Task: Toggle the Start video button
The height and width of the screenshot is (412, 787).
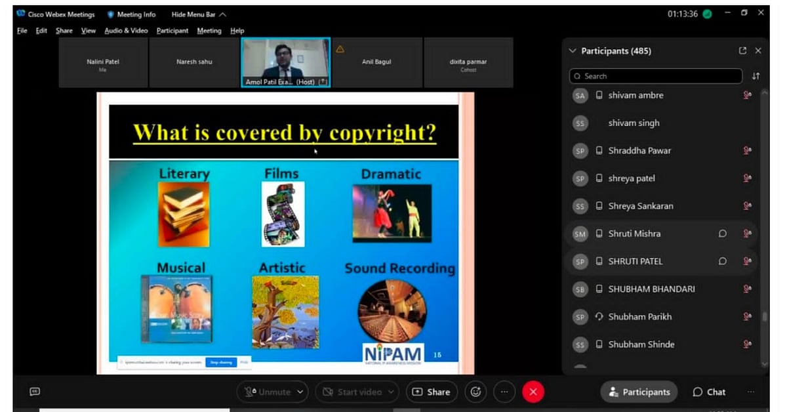Action: click(351, 392)
